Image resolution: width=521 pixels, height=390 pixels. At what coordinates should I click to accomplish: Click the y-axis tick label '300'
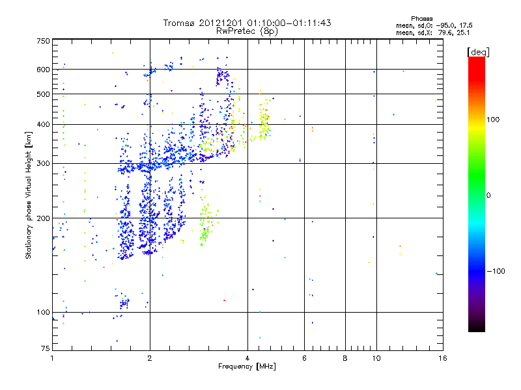pyautogui.click(x=43, y=164)
